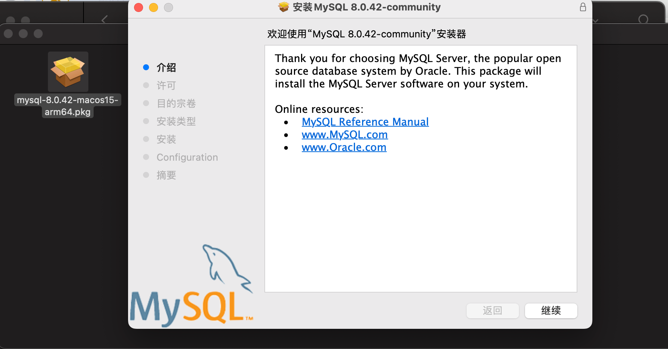Viewport: 668px width, 349px height.
Task: Click the mysql-8.0.42-macos15-arm64.pkg file name label
Action: click(68, 106)
